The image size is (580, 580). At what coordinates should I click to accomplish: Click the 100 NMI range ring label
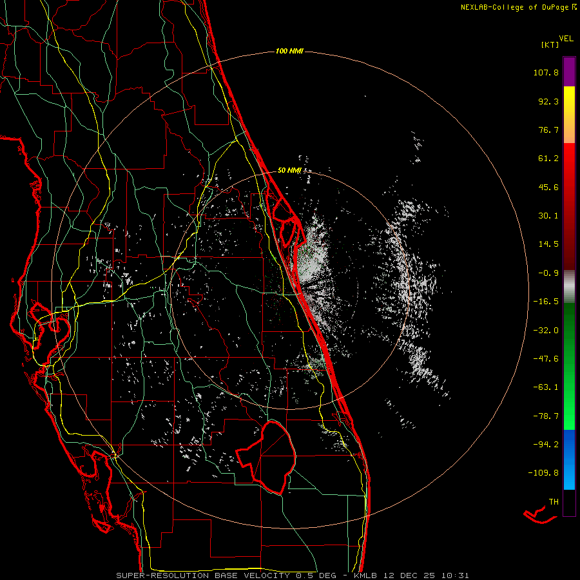pos(289,51)
